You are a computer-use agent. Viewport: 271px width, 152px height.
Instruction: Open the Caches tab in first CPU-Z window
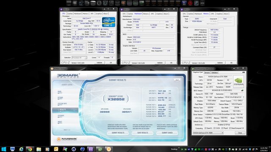tap(70, 14)
